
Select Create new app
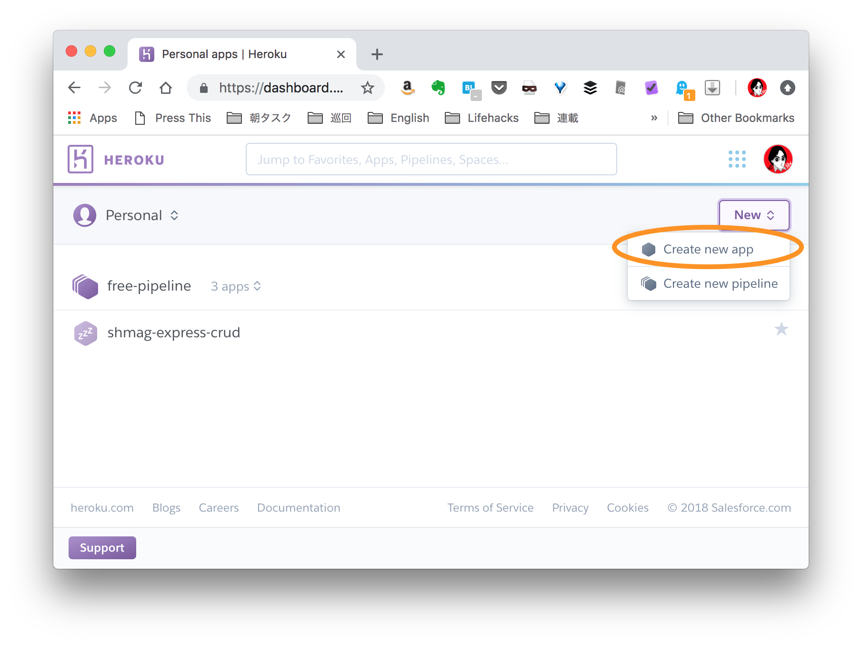click(708, 249)
